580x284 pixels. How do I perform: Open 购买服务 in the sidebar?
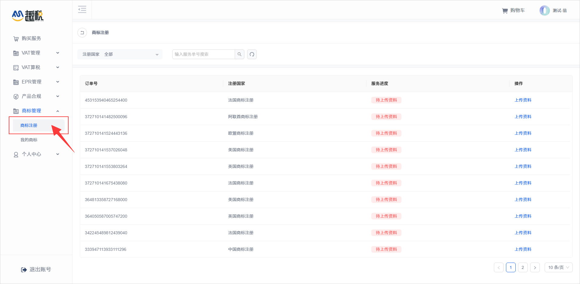point(31,39)
